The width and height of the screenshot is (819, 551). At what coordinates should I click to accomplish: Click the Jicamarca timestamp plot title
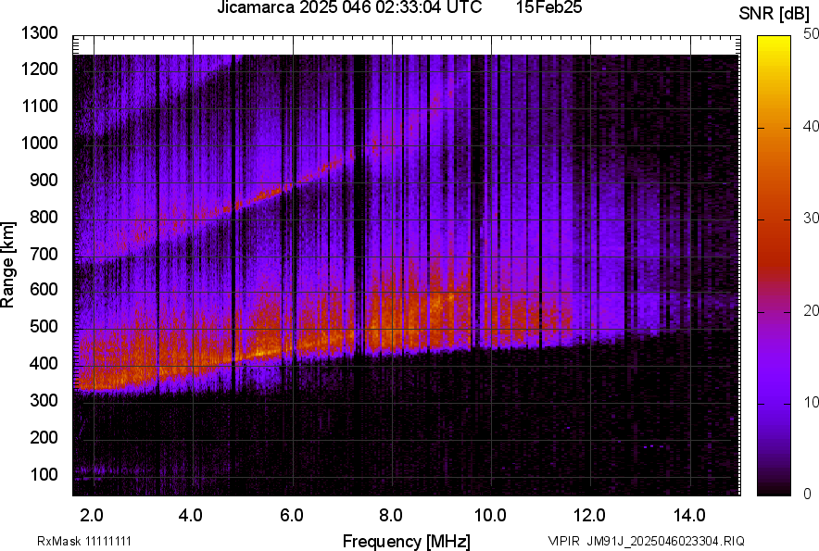tap(349, 9)
